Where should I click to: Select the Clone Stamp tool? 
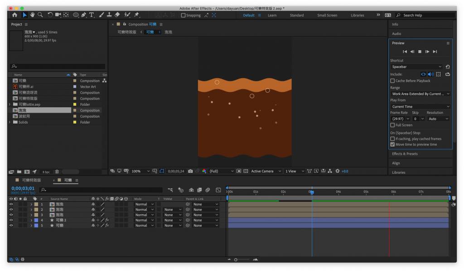[109, 15]
